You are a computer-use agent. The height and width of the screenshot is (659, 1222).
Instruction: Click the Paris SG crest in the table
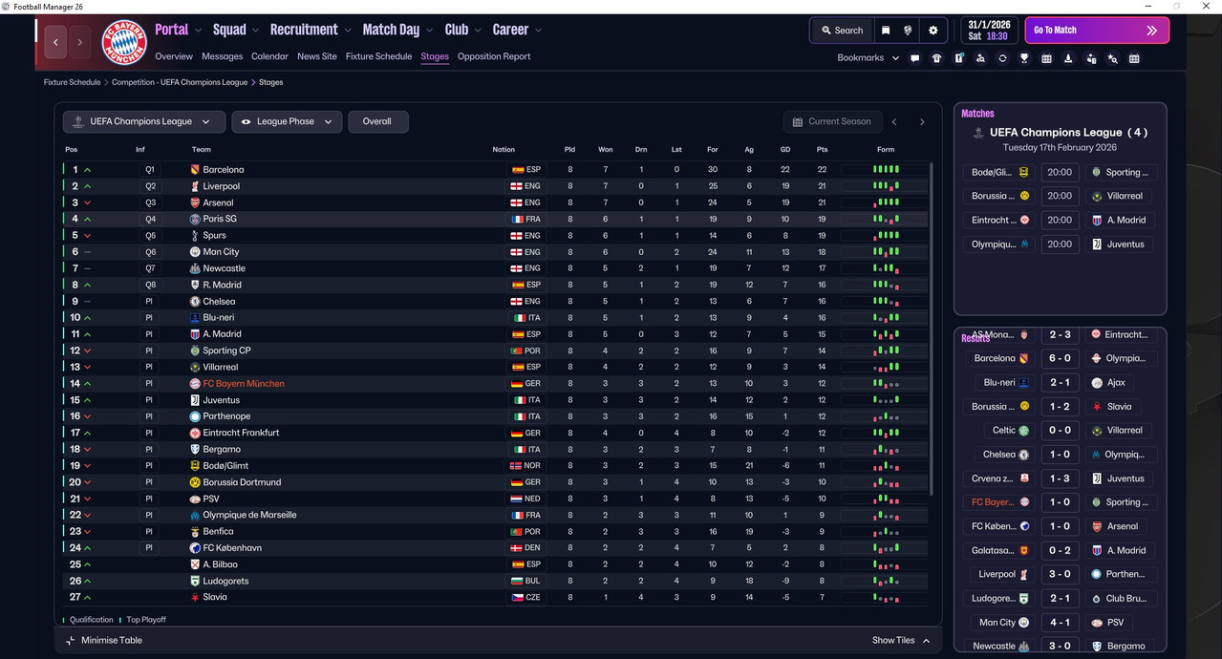tap(195, 219)
